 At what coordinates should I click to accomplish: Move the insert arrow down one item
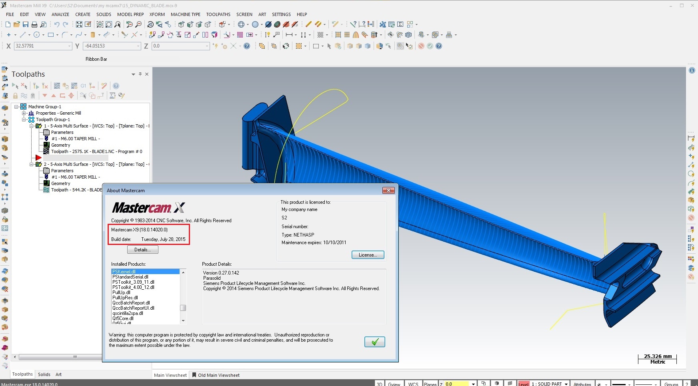pos(45,96)
